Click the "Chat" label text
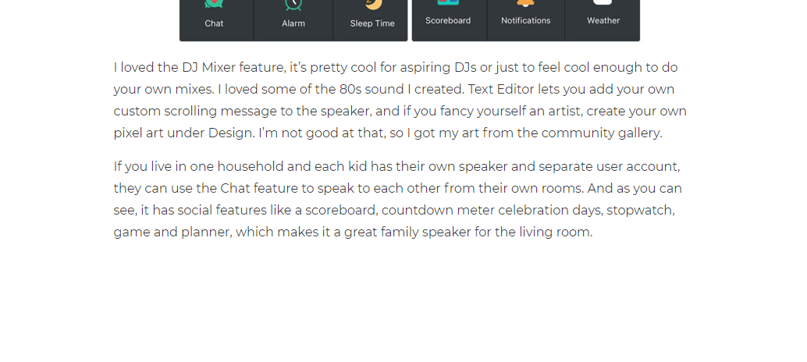This screenshot has width=807, height=362. (x=214, y=23)
